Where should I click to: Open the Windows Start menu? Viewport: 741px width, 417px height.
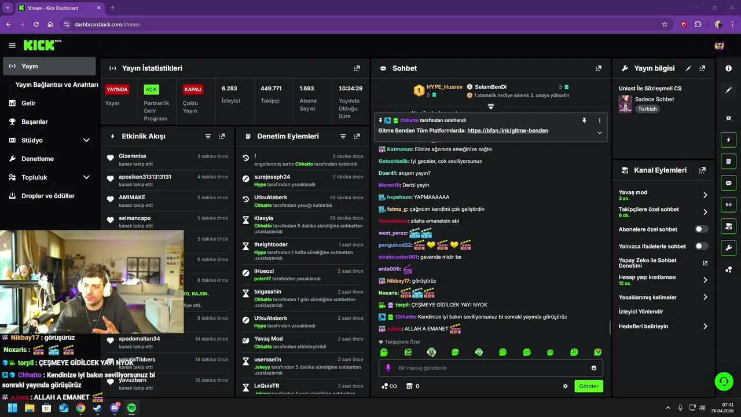click(12, 408)
